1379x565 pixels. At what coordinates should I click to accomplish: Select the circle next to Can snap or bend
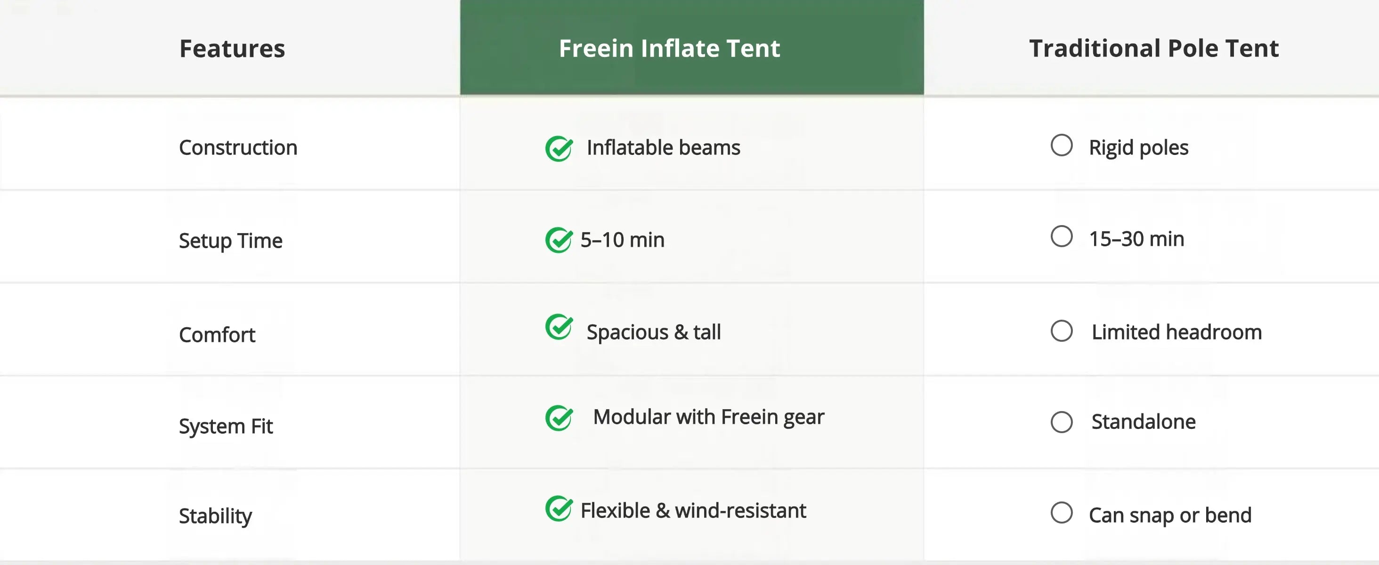[x=1061, y=513]
